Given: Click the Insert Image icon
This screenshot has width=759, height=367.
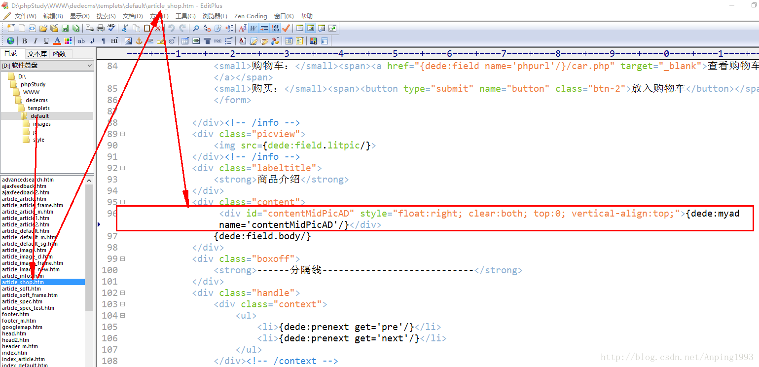Looking at the screenshot, I should click(128, 41).
